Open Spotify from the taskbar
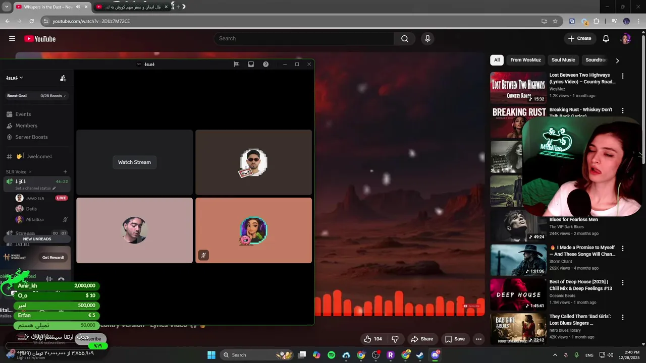Viewport: 646px width, 363px height. tap(331, 355)
